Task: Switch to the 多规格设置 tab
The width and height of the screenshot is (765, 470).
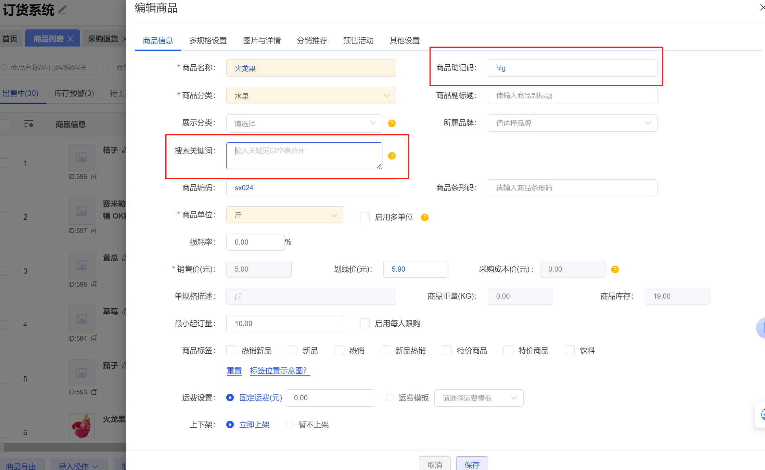Action: click(208, 40)
